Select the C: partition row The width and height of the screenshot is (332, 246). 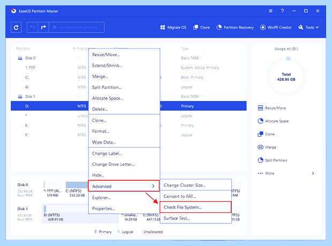coord(129,77)
